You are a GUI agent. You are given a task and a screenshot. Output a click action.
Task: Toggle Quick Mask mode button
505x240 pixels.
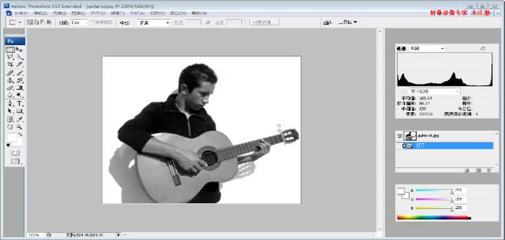15,153
